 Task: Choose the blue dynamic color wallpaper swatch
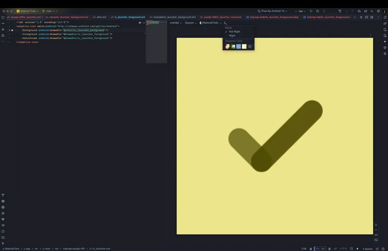pos(238,47)
